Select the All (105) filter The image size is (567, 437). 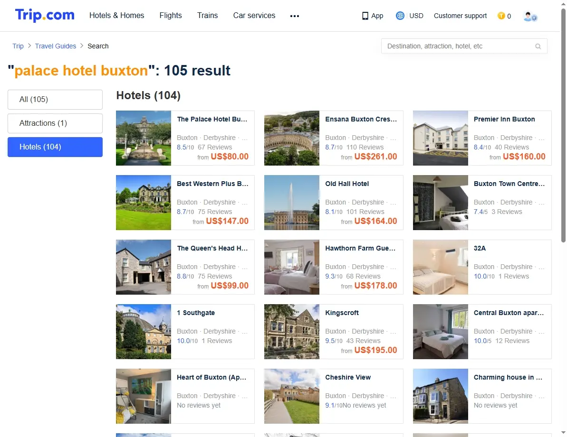pyautogui.click(x=55, y=100)
